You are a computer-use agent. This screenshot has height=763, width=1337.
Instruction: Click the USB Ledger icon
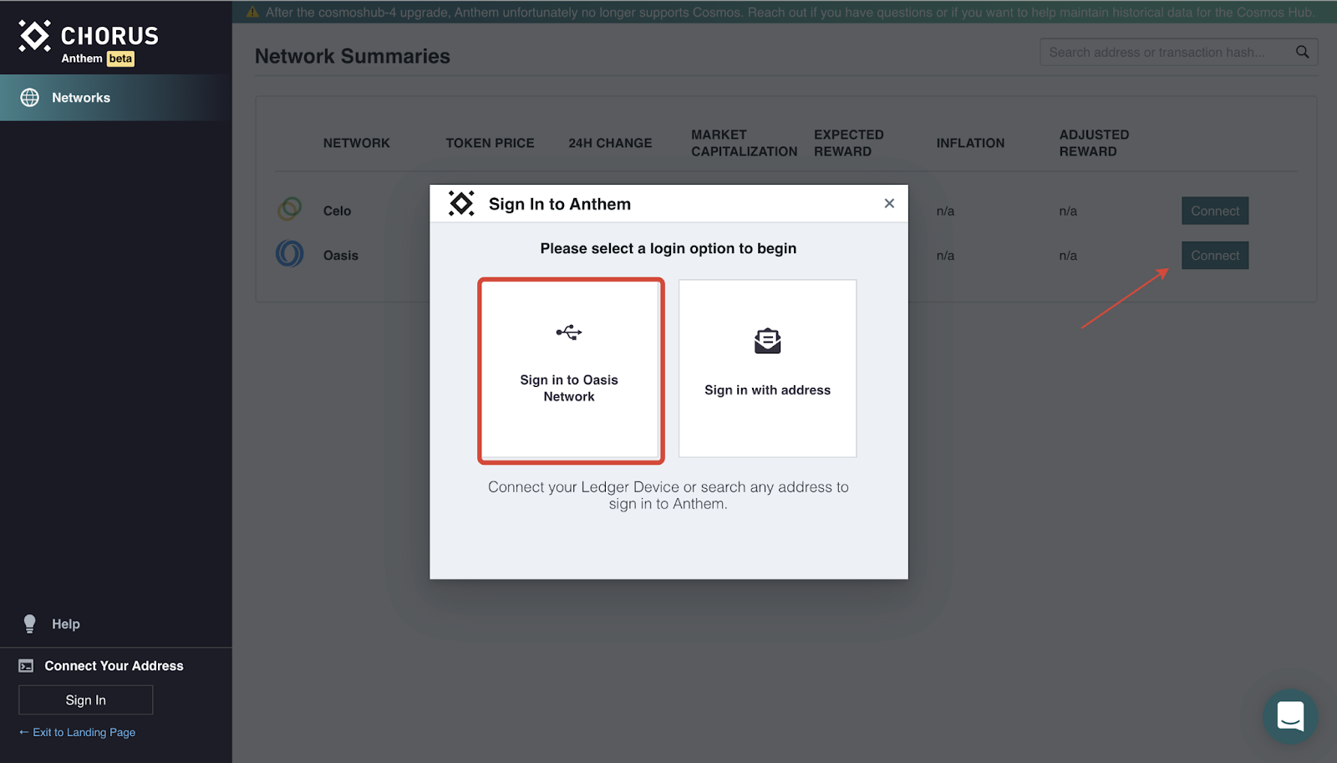(x=569, y=333)
